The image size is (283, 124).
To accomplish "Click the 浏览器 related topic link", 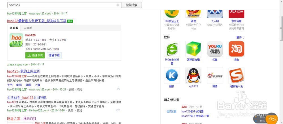I will pos(171,111).
